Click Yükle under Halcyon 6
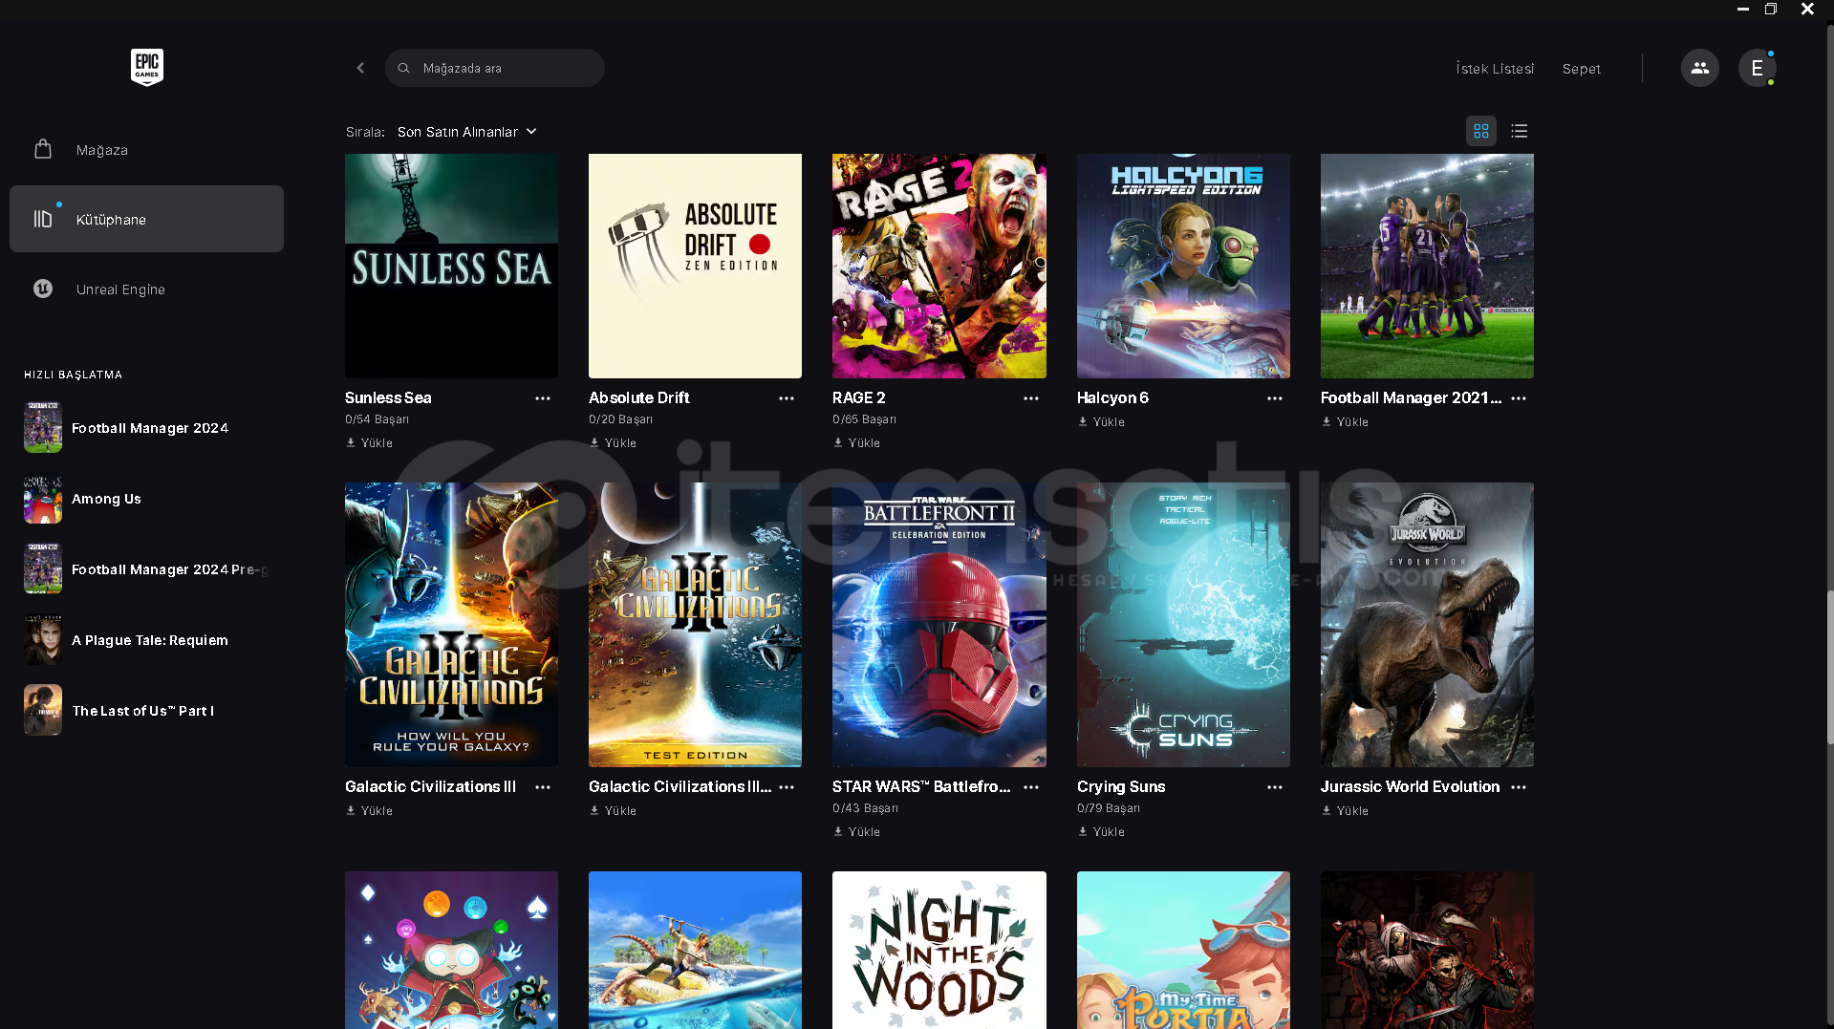 click(1102, 422)
